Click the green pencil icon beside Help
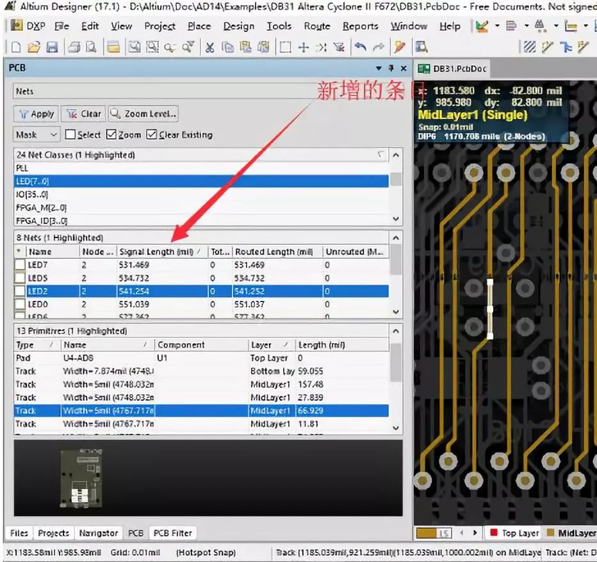The width and height of the screenshot is (597, 562). [x=482, y=26]
